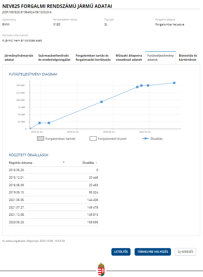Click the 2015.12.01 chart data point
Viewport: 203px width, 277px height.
40,123
